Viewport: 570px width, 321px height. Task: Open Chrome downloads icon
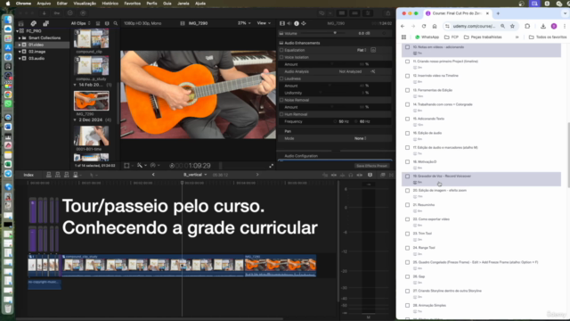543,26
